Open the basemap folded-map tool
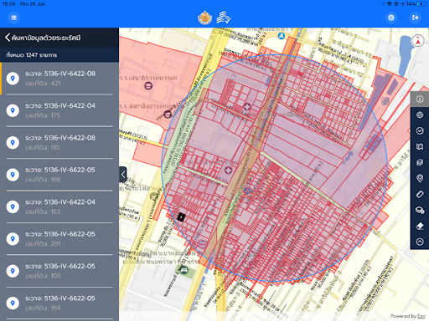Screen dimensions: 429x321 tap(420, 146)
